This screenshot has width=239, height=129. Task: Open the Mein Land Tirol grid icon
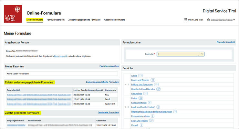click(x=185, y=20)
